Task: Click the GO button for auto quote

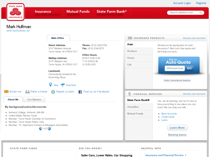Action: pyautogui.click(x=189, y=68)
